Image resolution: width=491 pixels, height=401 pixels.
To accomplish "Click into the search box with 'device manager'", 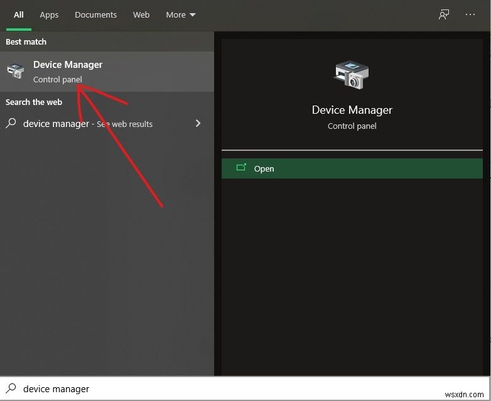I will click(x=244, y=388).
